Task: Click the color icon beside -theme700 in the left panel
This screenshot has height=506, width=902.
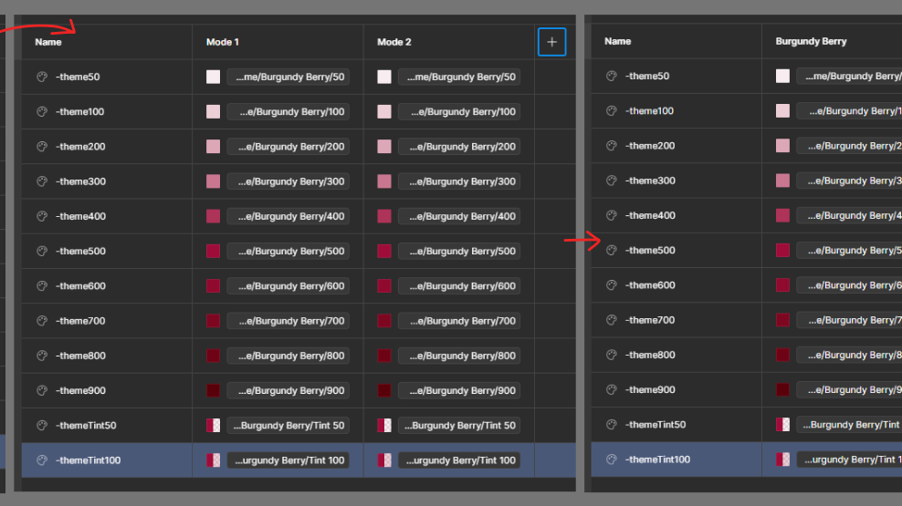Action: pyautogui.click(x=42, y=321)
